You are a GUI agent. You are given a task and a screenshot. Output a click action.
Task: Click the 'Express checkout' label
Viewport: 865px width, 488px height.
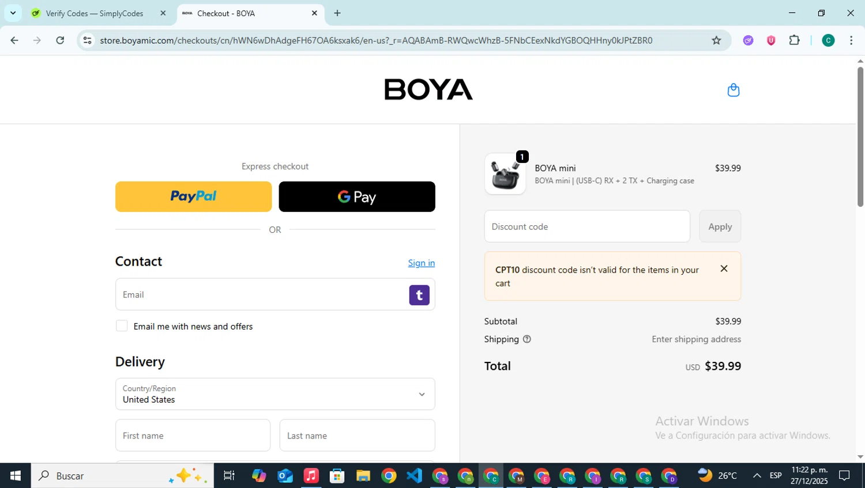[x=275, y=167]
